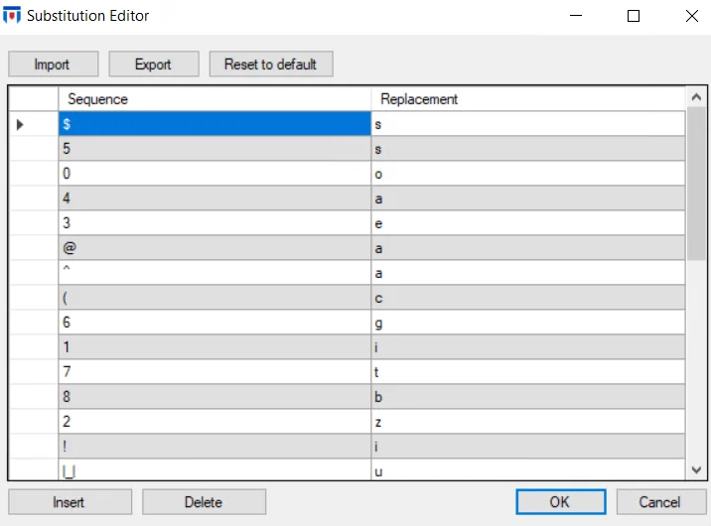Select the $ sequence cell
711x526 pixels.
[214, 124]
